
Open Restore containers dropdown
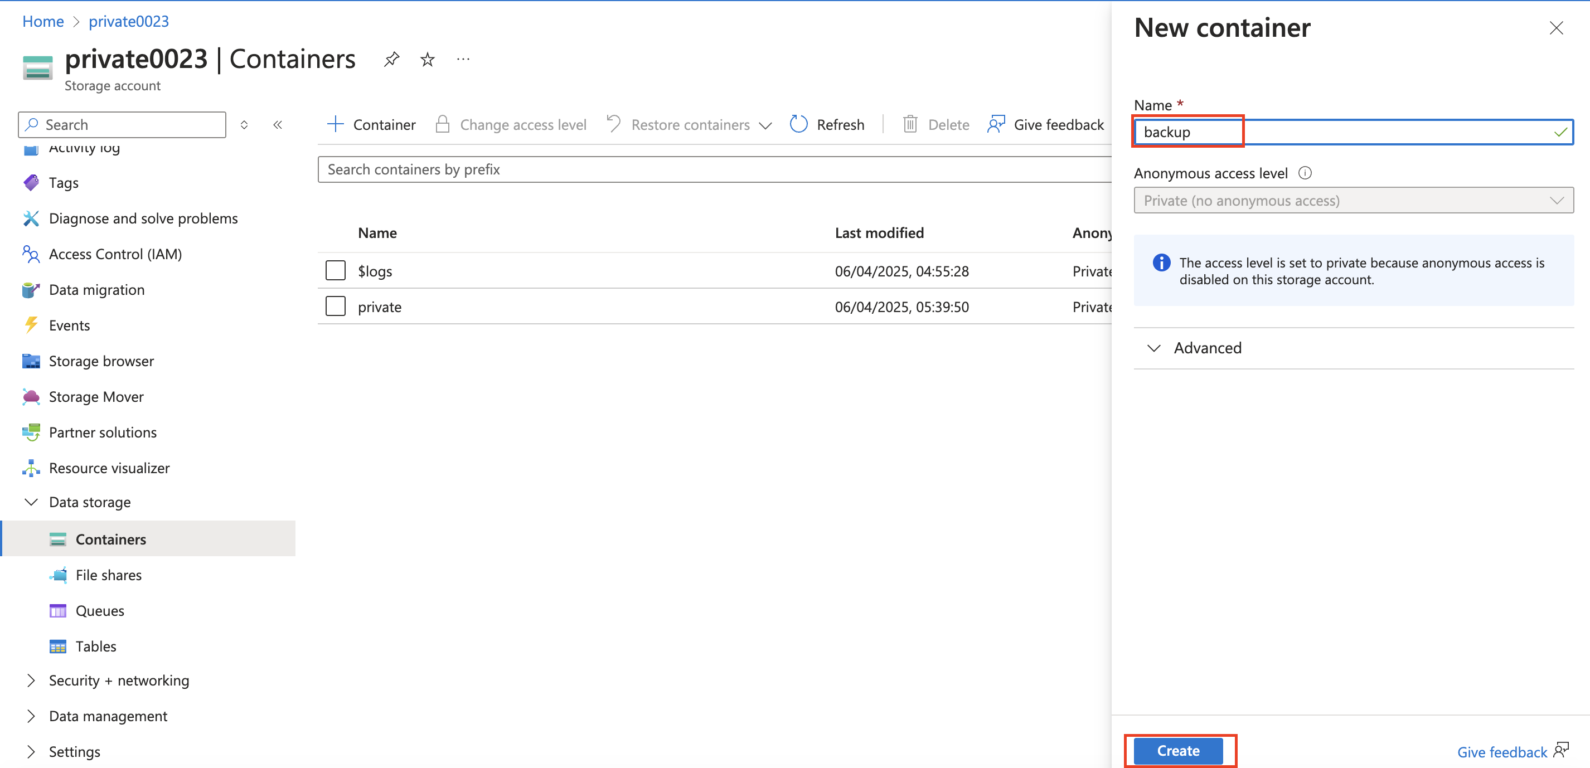tap(690, 125)
